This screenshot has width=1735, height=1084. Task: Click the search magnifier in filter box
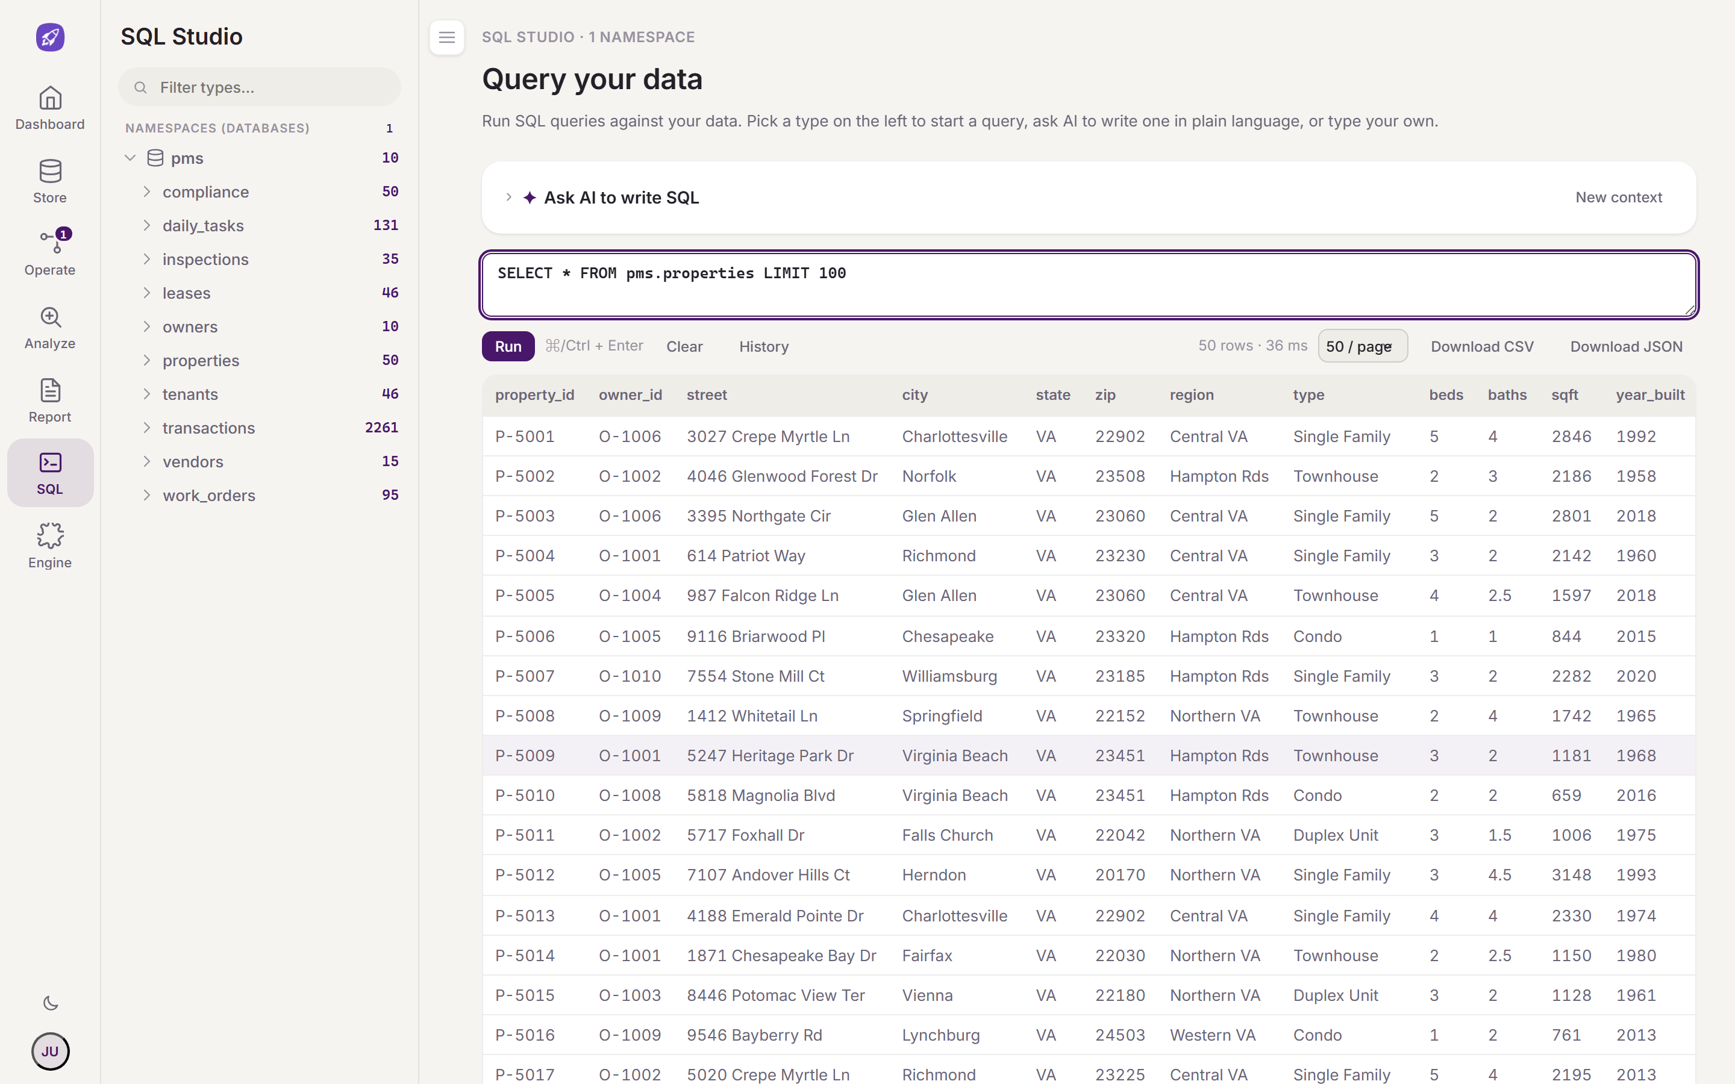point(140,87)
